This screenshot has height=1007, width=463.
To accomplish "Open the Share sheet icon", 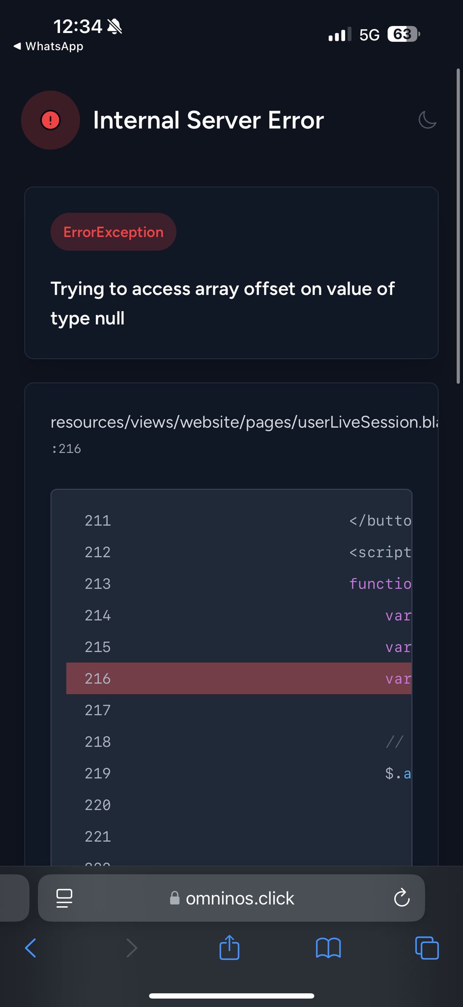I will [x=229, y=948].
